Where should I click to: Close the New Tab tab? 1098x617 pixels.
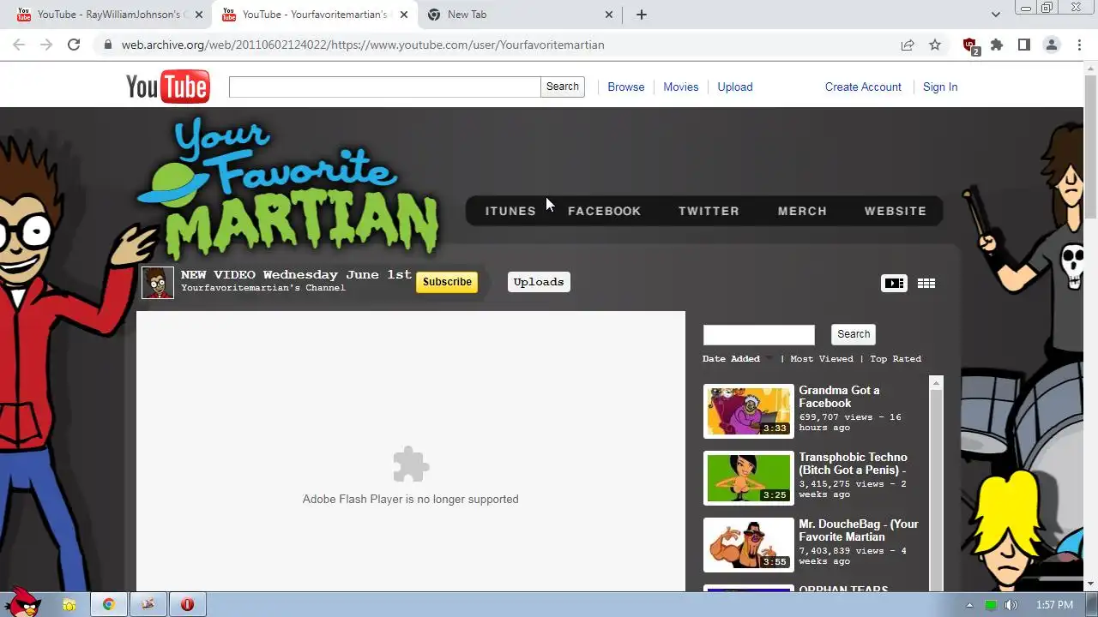[x=609, y=15]
